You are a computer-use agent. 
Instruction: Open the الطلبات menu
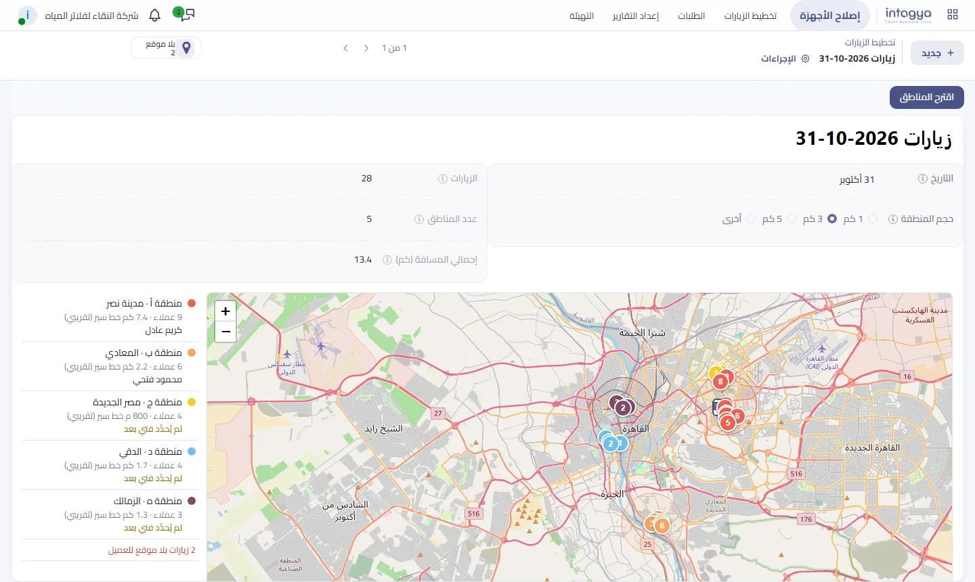[691, 16]
